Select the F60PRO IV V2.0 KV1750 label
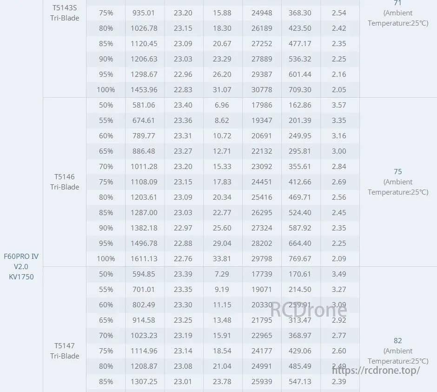This screenshot has width=437, height=392. click(x=21, y=266)
